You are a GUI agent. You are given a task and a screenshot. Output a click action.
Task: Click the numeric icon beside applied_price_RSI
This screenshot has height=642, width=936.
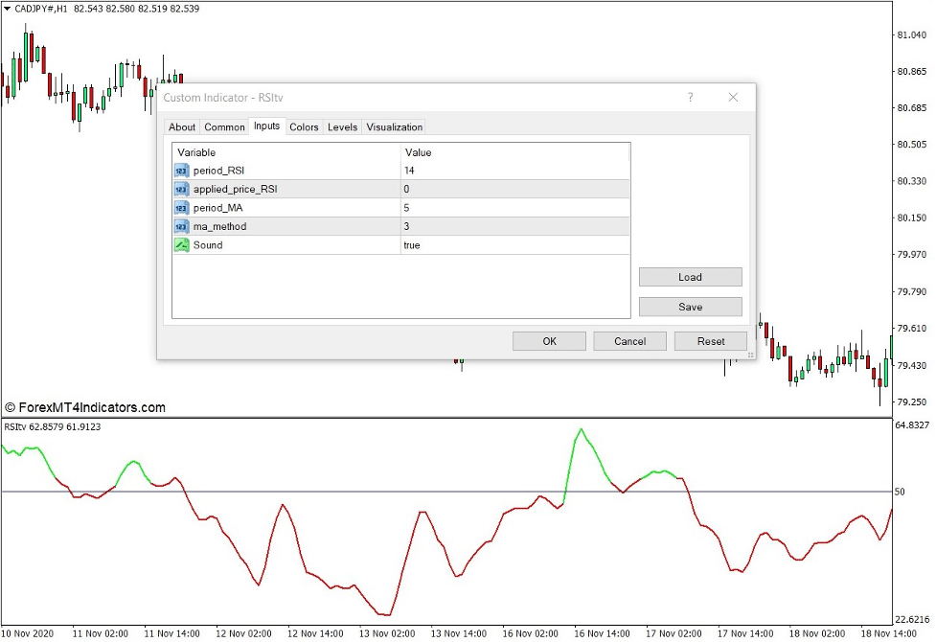pyautogui.click(x=181, y=189)
